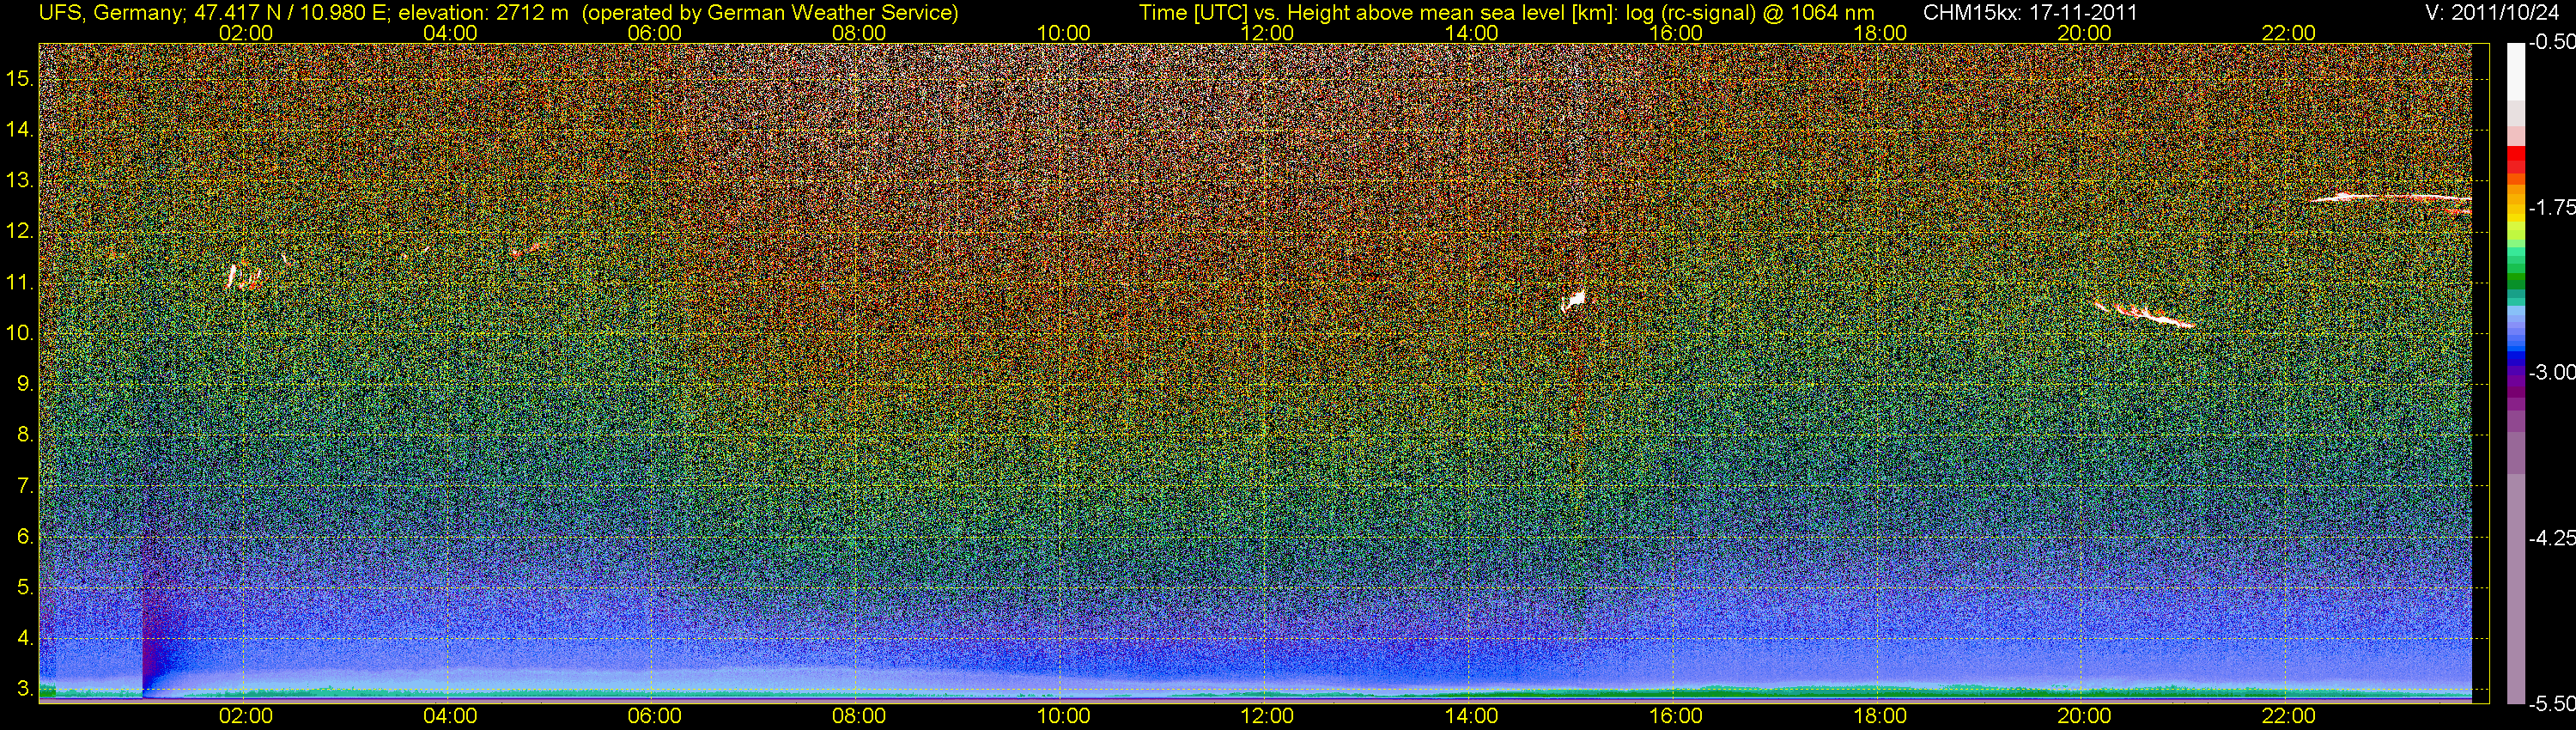Click the -1.75 color scale label

(2551, 208)
